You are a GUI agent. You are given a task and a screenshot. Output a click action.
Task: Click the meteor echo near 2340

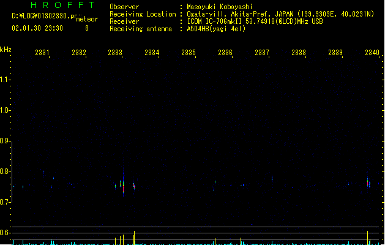click(368, 183)
